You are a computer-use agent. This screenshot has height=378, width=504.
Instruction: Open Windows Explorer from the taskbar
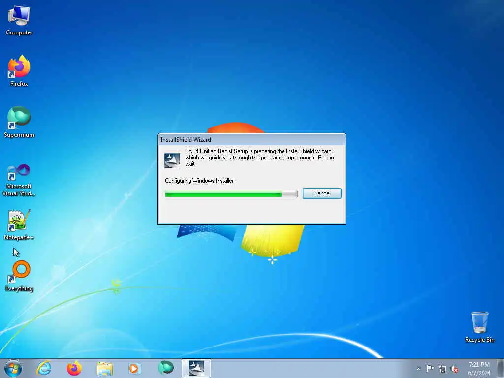pos(105,368)
